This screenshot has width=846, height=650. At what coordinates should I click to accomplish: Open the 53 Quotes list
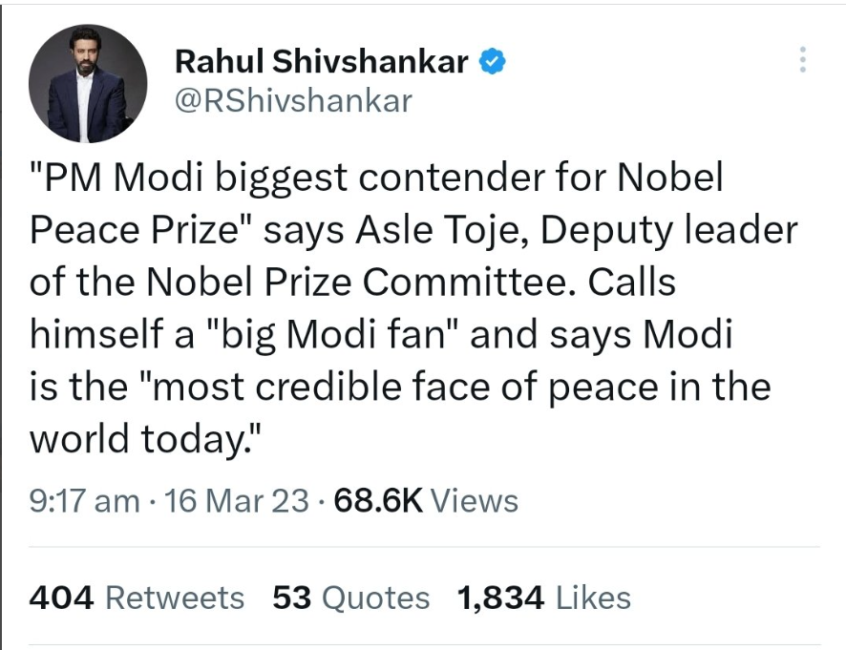pyautogui.click(x=351, y=598)
